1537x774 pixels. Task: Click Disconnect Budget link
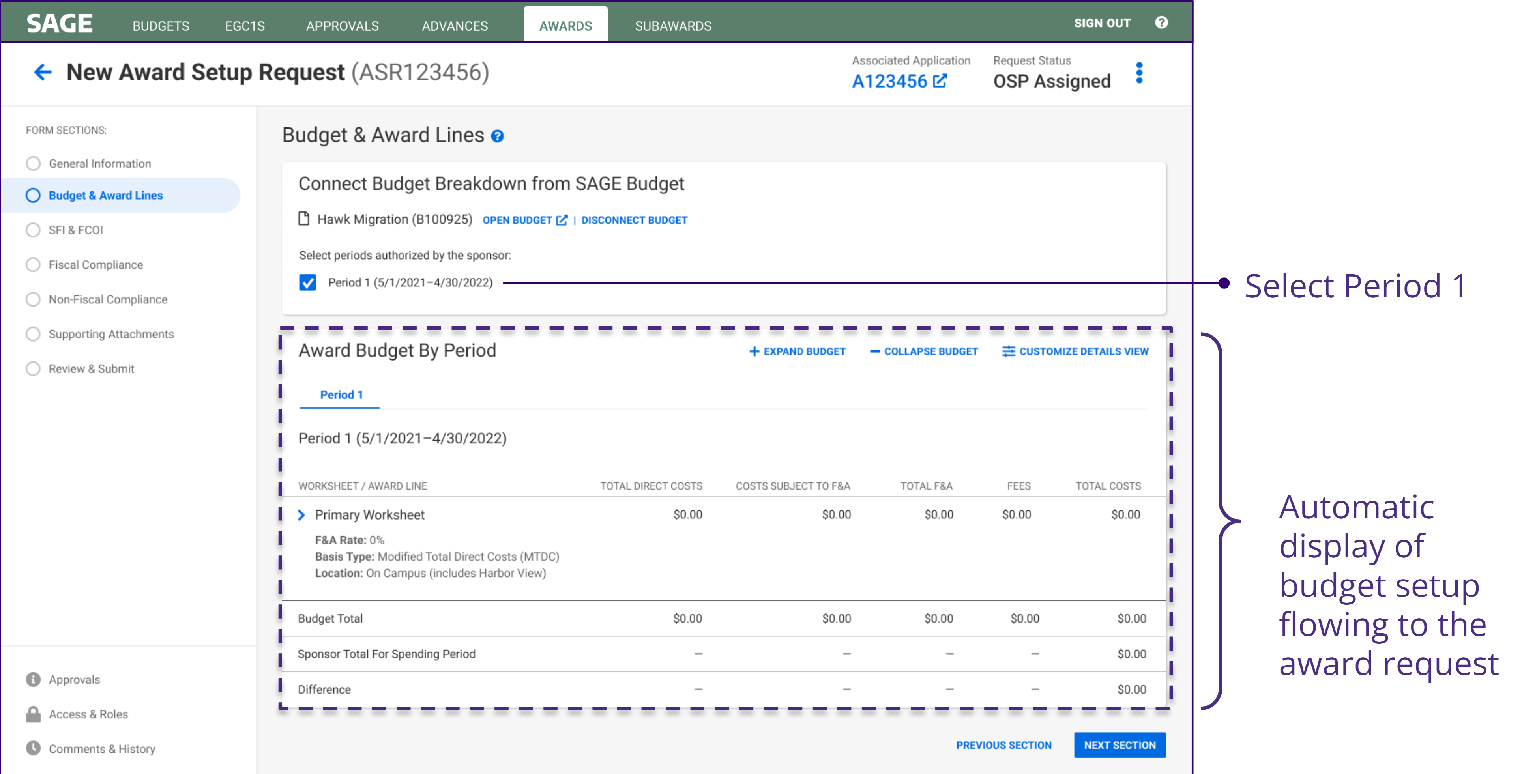[634, 220]
